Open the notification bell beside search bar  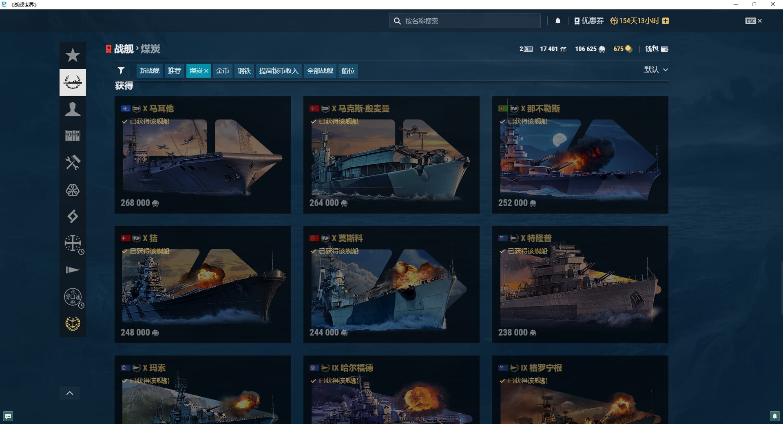point(557,21)
